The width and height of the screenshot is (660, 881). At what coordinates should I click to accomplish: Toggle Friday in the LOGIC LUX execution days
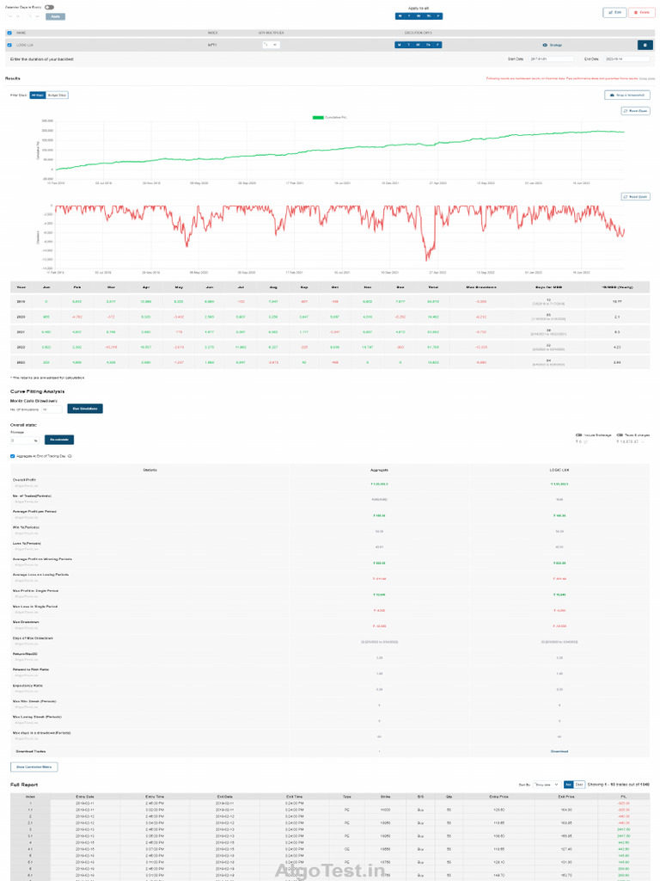click(437, 45)
